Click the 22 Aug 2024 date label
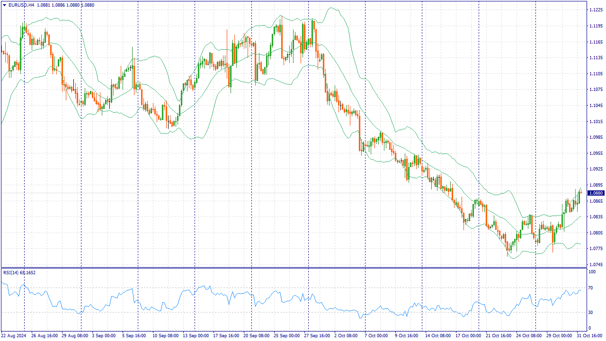The width and height of the screenshot is (606, 341). point(14,335)
